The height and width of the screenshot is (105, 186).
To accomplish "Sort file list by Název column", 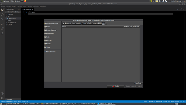I will [92, 26].
